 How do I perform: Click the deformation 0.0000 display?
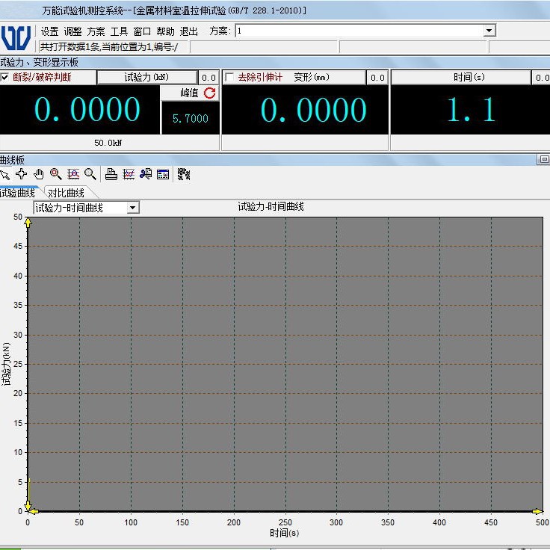click(x=305, y=110)
